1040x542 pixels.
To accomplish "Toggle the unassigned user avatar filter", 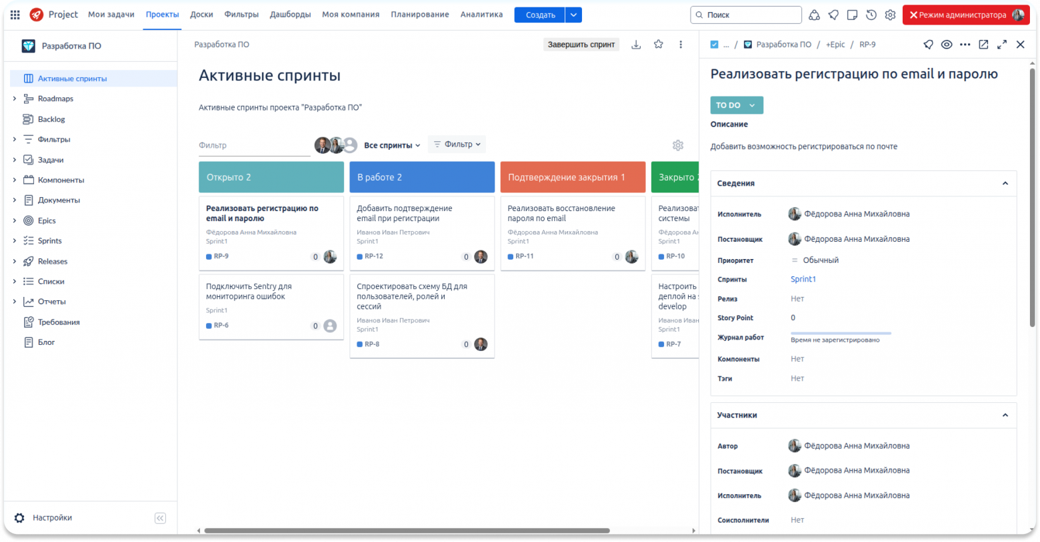I will click(349, 145).
